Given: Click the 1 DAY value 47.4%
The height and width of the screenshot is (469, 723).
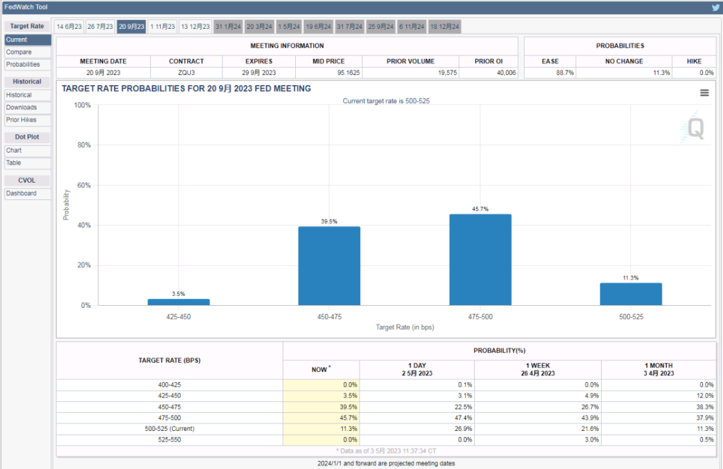Looking at the screenshot, I should 463,418.
